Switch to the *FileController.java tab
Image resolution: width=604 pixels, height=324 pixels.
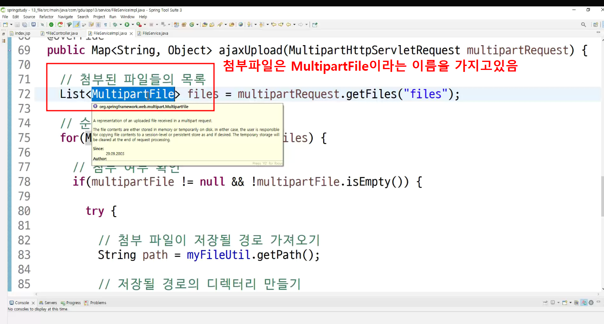(59, 33)
